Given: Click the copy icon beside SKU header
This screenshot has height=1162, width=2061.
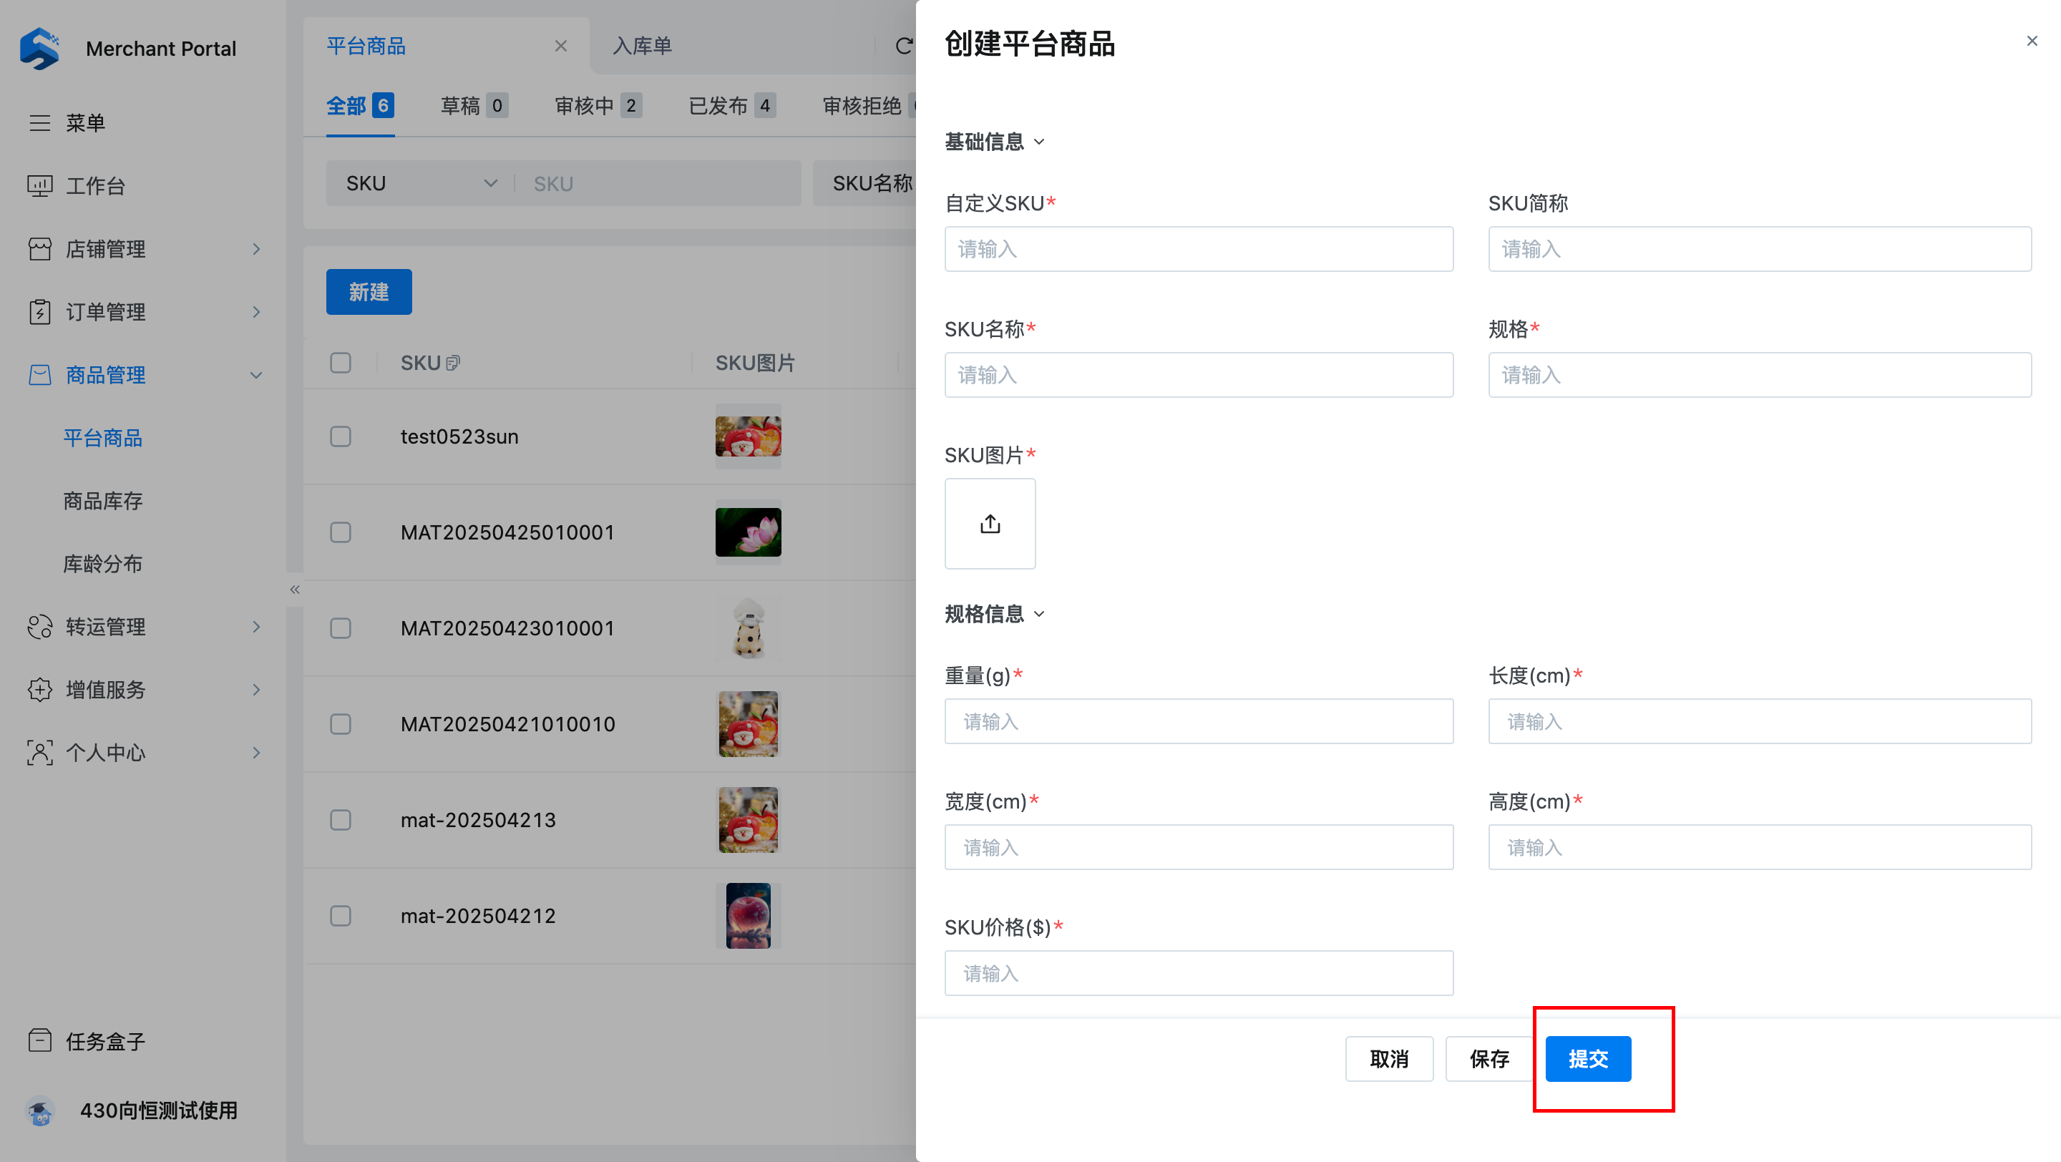Looking at the screenshot, I should click(x=453, y=363).
